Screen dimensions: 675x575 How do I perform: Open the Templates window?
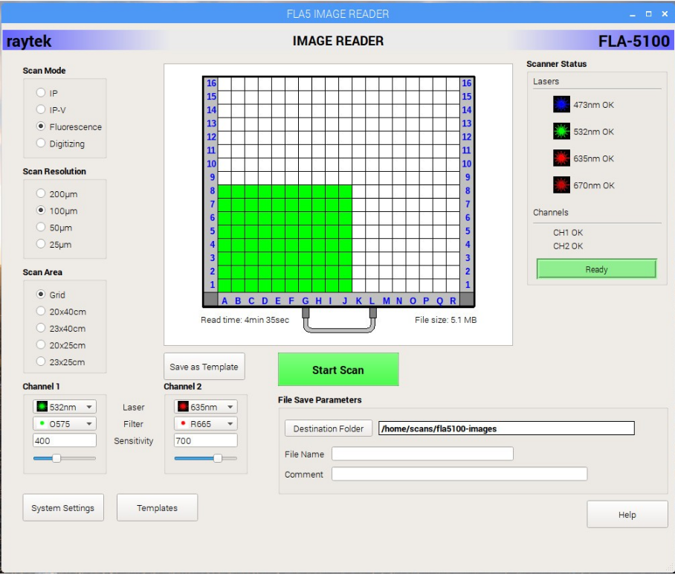pyautogui.click(x=157, y=508)
